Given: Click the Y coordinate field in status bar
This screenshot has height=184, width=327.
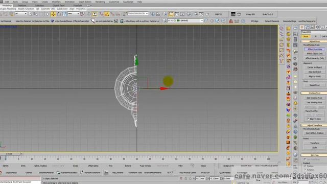Looking at the screenshot, I should pos(215,178).
